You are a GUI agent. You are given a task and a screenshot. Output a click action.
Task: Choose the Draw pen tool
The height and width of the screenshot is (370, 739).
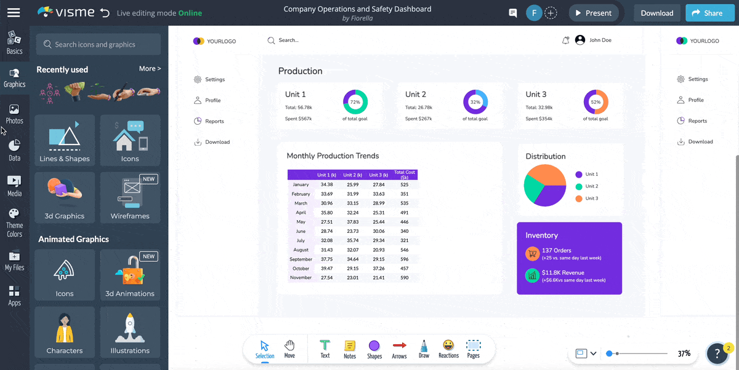[424, 349]
